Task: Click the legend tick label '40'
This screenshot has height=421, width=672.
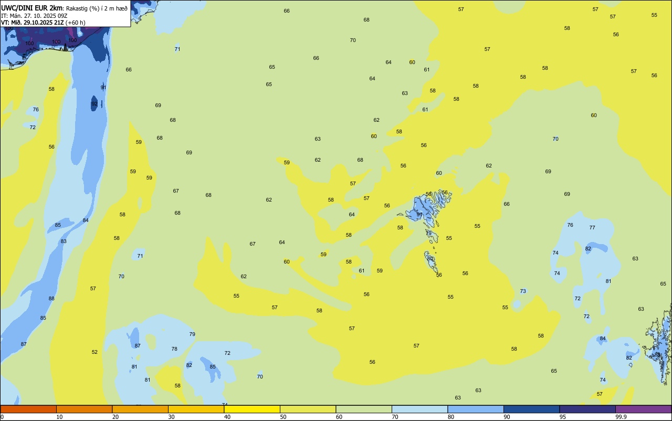Action: click(227, 417)
